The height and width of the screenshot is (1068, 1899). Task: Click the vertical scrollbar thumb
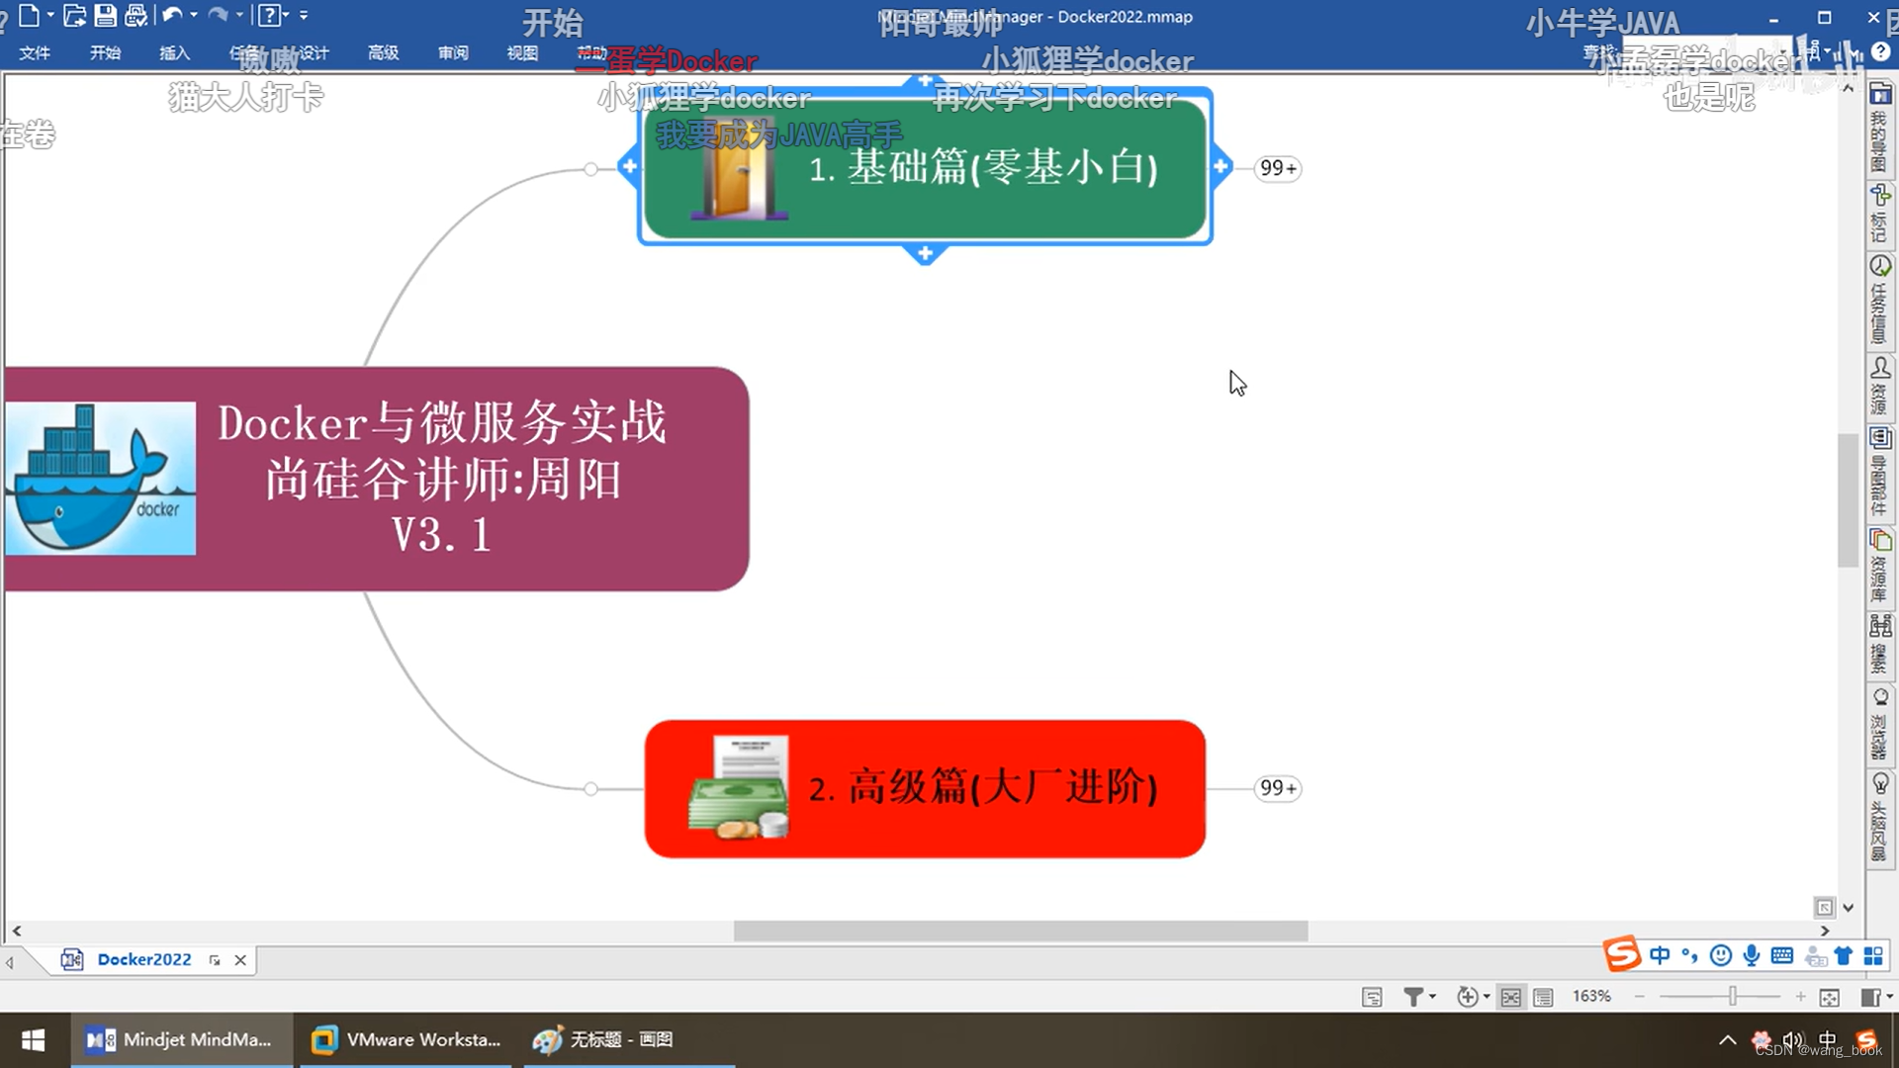click(1848, 499)
